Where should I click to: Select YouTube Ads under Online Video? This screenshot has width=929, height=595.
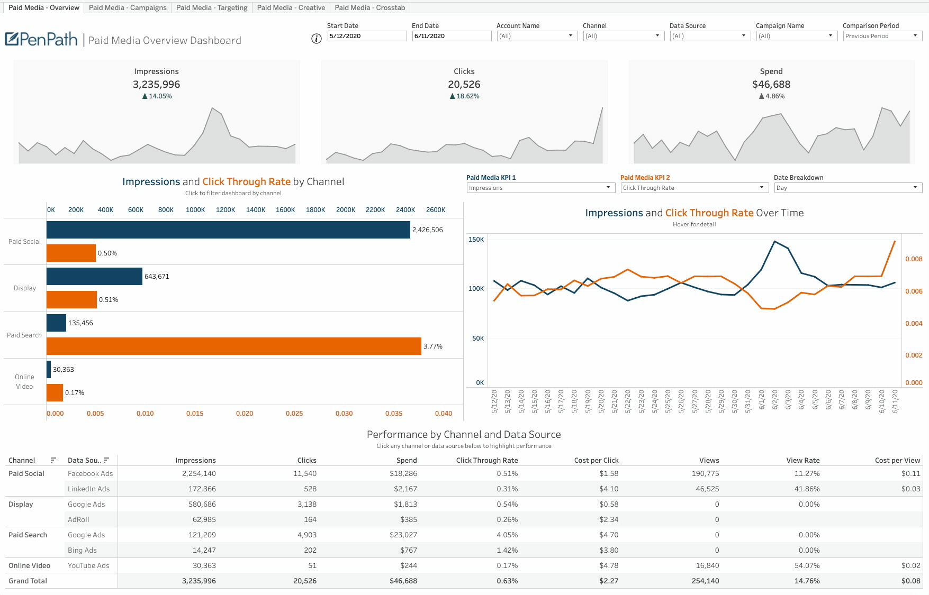[x=88, y=565]
